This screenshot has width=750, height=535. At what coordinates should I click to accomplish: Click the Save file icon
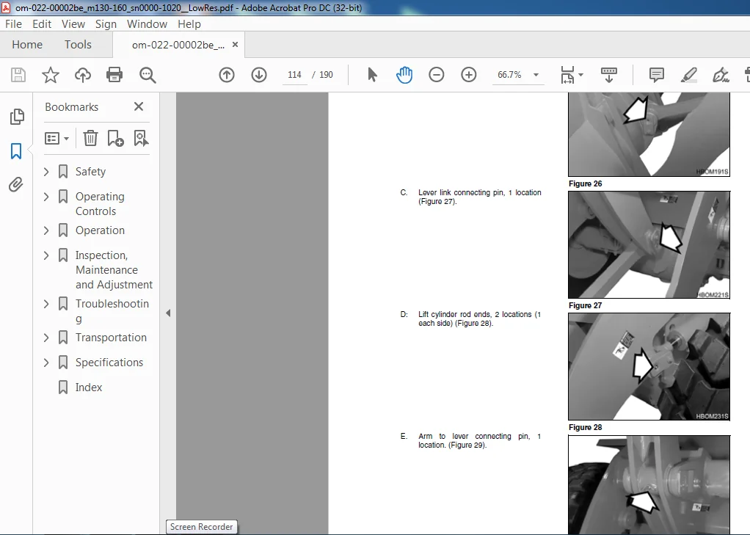[x=18, y=75]
